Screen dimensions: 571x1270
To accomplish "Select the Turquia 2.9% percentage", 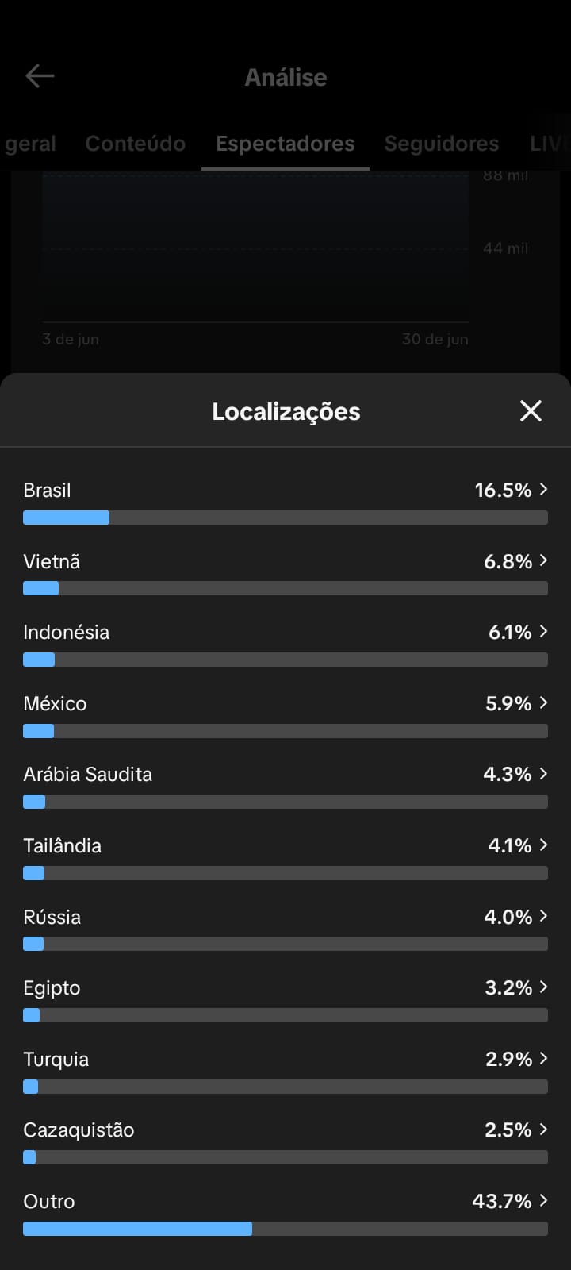I will [508, 1059].
